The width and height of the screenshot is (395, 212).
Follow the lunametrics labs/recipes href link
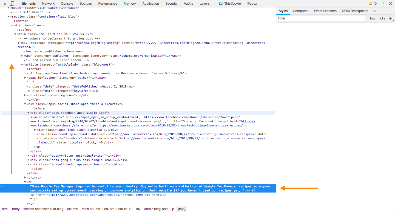click(x=84, y=195)
